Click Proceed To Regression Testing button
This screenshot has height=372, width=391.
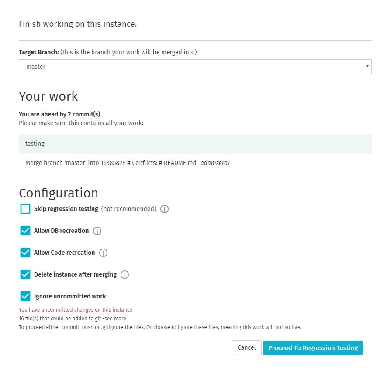pyautogui.click(x=313, y=348)
